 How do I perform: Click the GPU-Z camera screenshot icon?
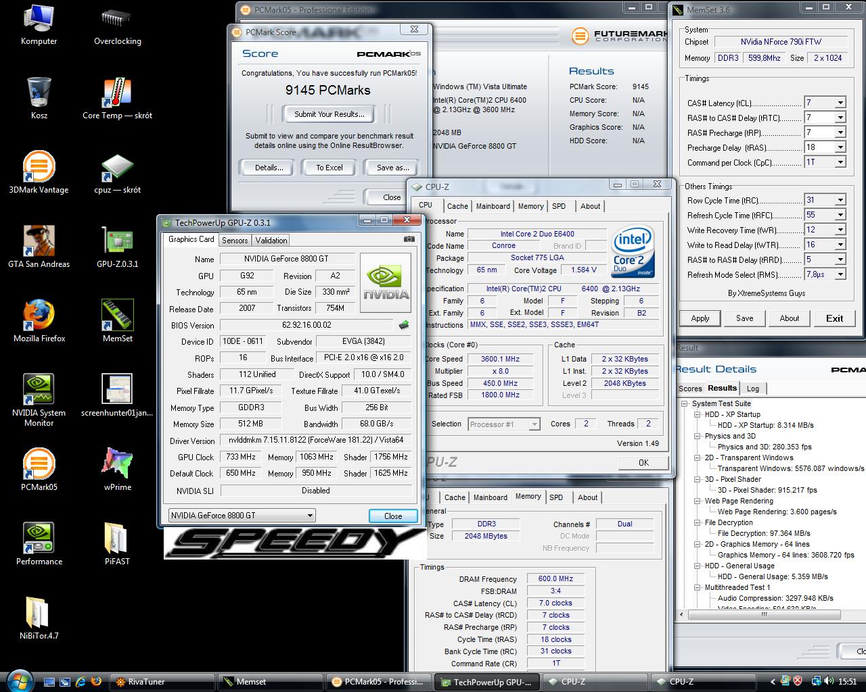coord(409,239)
